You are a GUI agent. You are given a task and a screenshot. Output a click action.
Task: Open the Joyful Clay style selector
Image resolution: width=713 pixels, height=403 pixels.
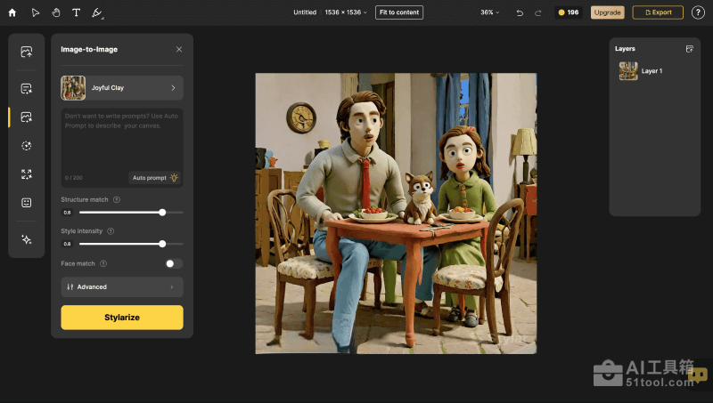point(122,88)
